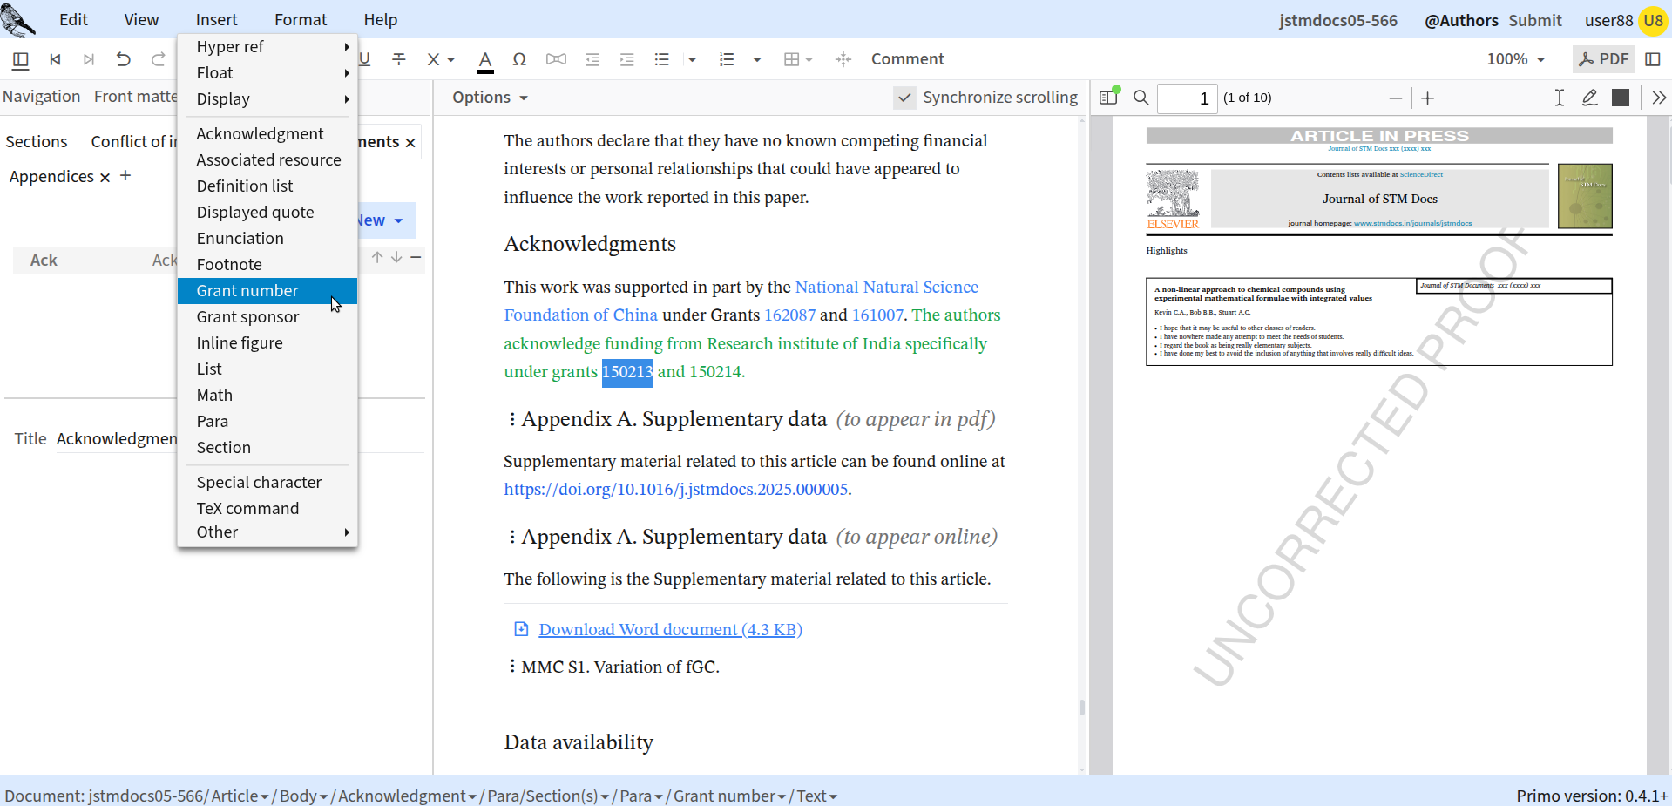The image size is (1672, 806).
Task: Open the PDF viewer search magnifier
Action: [x=1141, y=98]
